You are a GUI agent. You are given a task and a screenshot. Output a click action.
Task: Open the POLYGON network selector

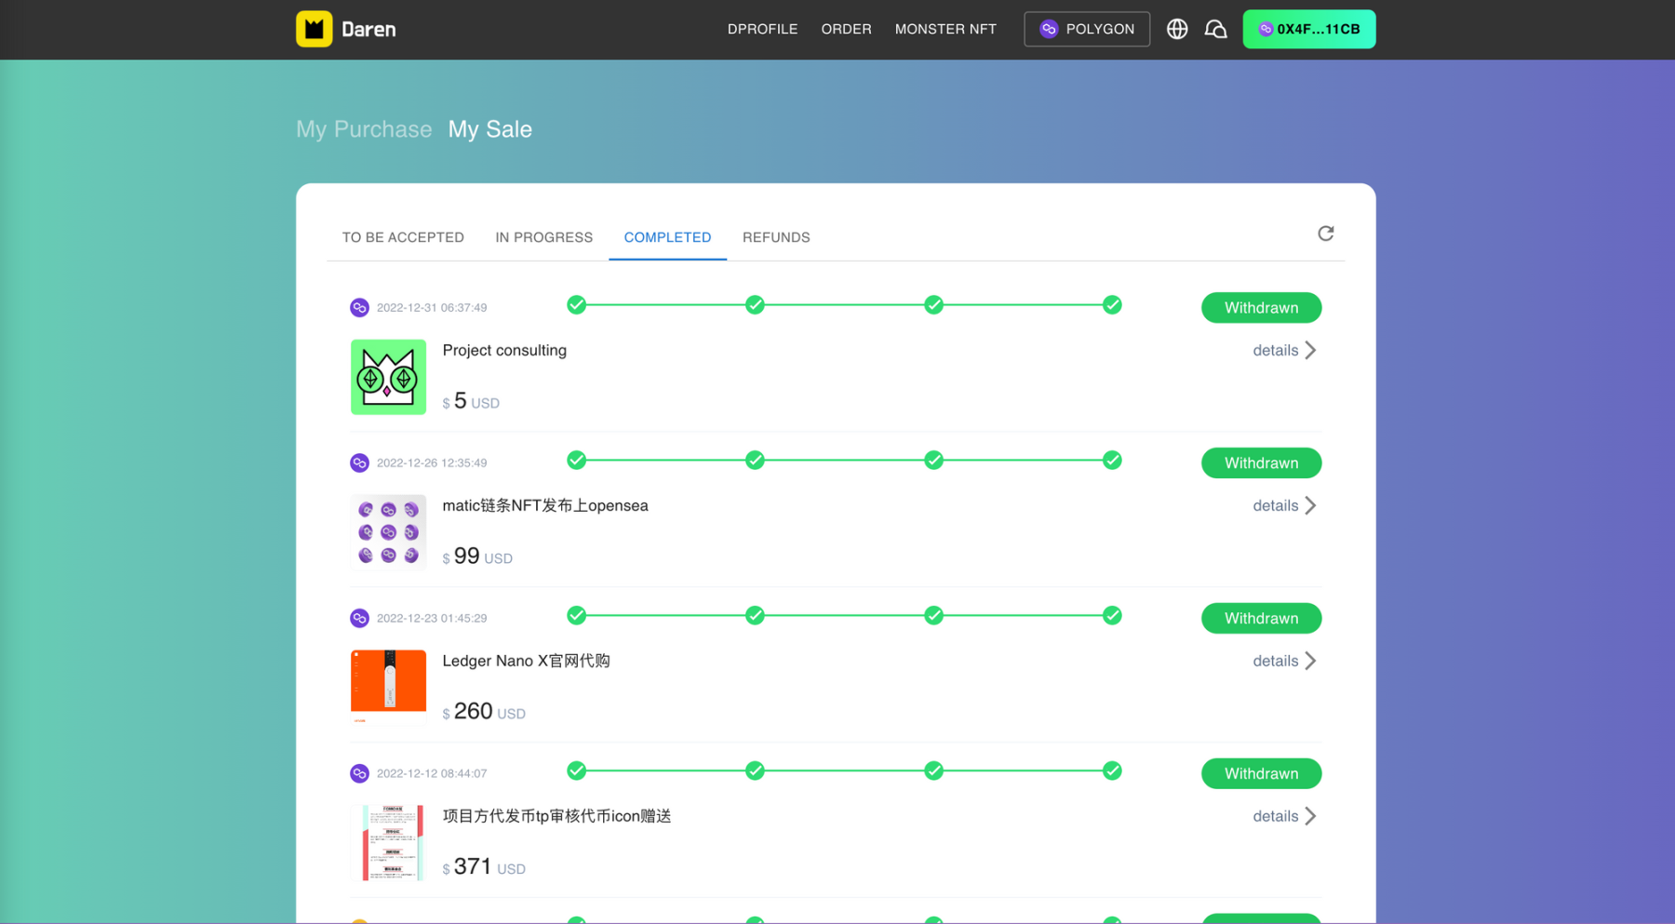[1086, 29]
